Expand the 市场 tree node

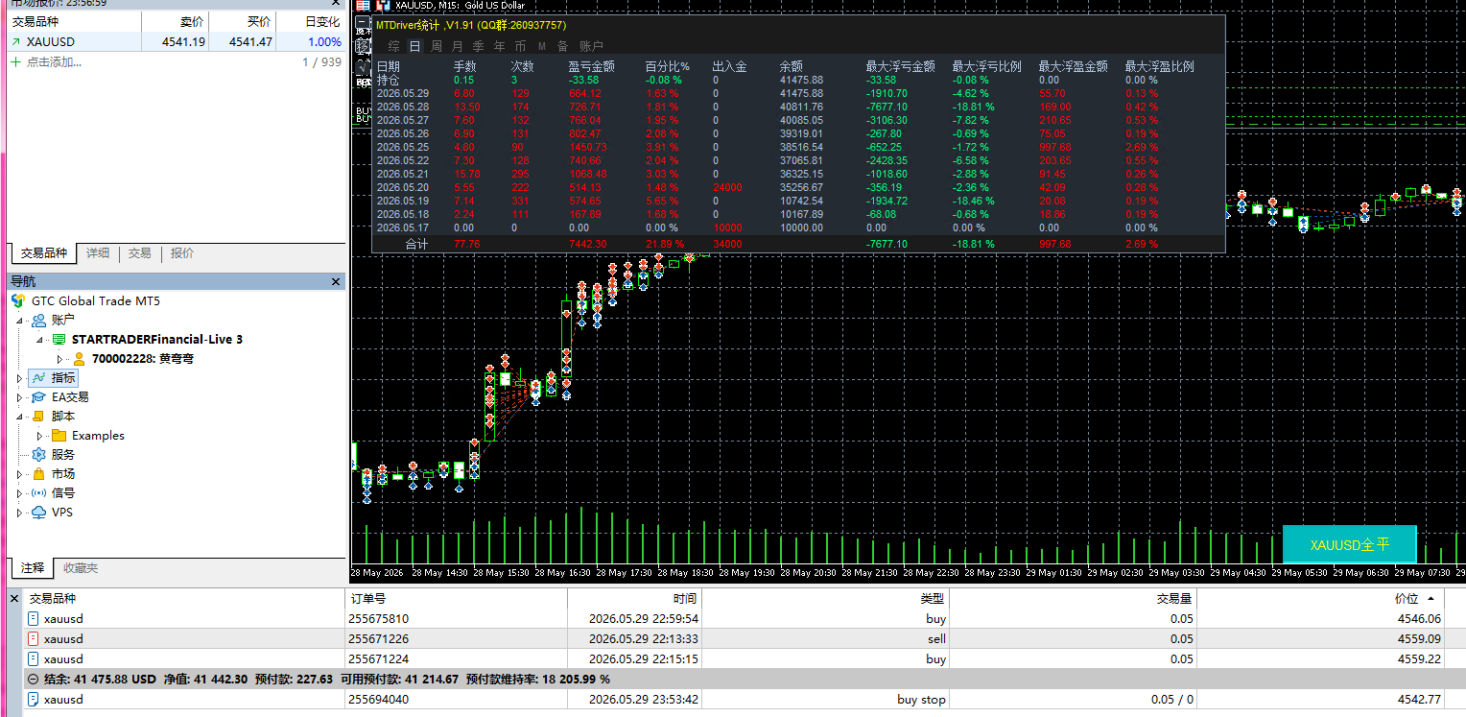click(x=20, y=474)
